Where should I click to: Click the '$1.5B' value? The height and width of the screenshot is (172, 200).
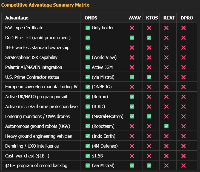coord(97,156)
